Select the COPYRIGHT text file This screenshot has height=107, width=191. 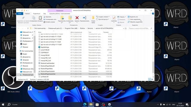point(75,53)
